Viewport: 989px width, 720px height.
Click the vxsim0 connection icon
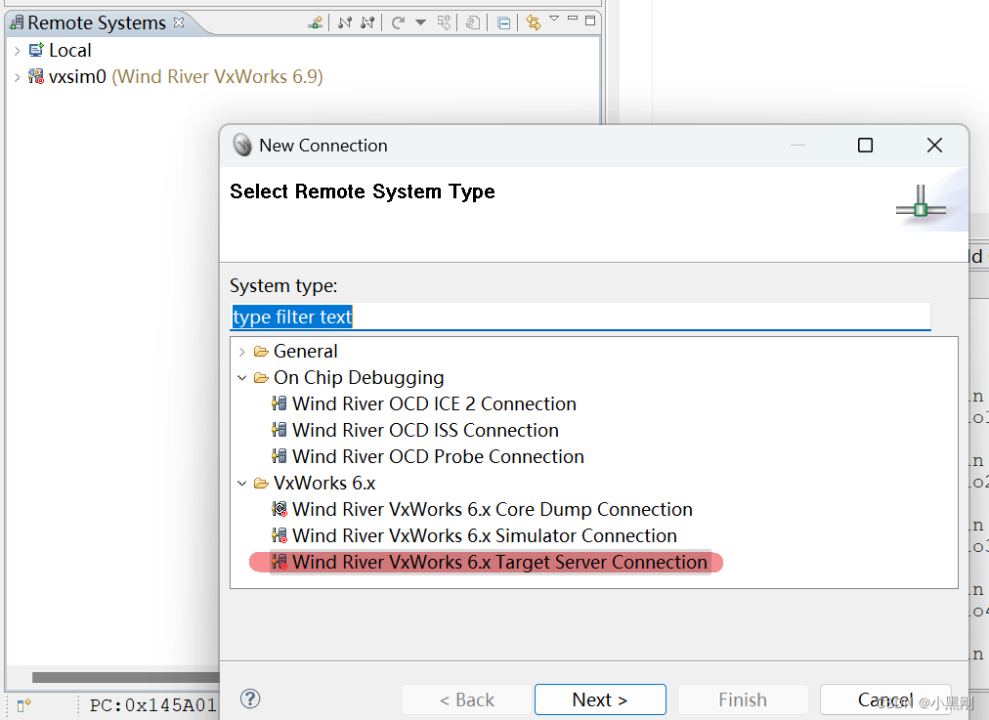click(x=36, y=76)
